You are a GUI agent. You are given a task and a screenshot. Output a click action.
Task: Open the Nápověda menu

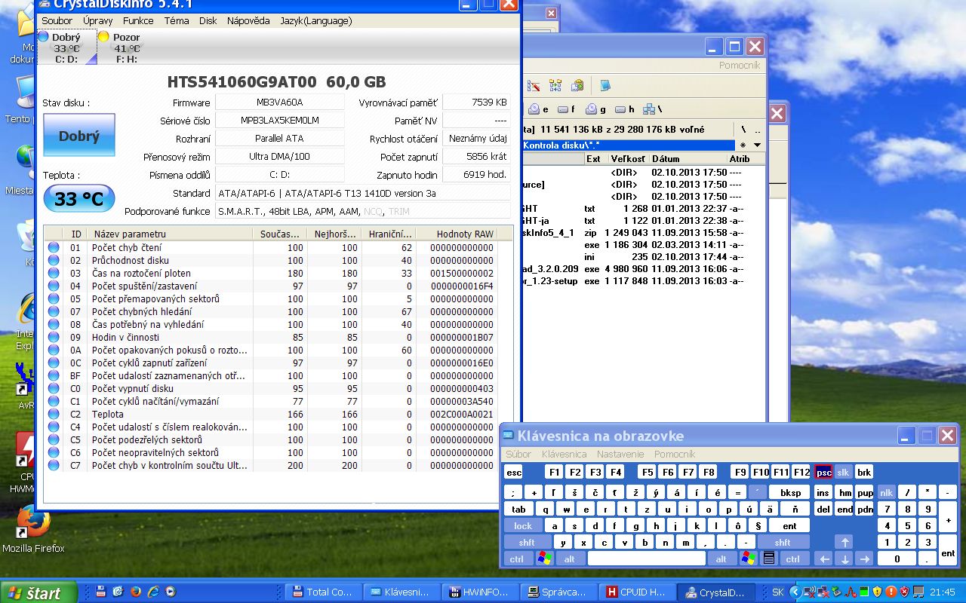[x=248, y=20]
